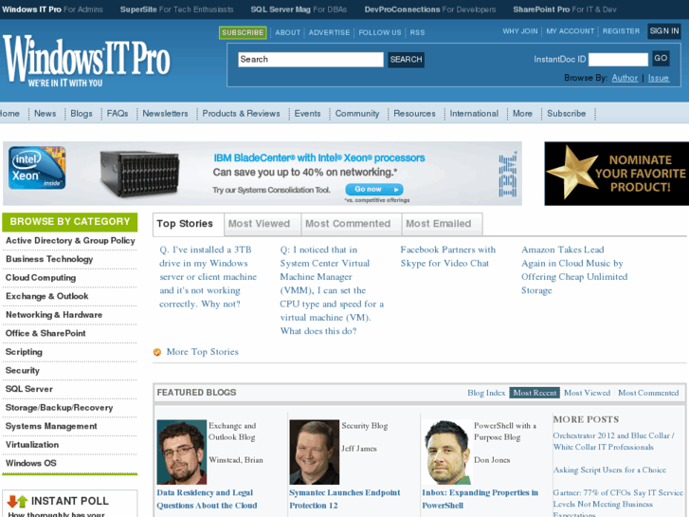Select Most Recent in Featured Blogs
This screenshot has height=517, width=689.
pyautogui.click(x=535, y=393)
